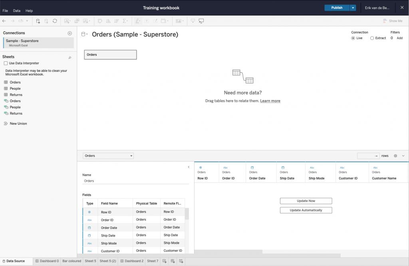Refresh the data source from the toolbar

55,21
